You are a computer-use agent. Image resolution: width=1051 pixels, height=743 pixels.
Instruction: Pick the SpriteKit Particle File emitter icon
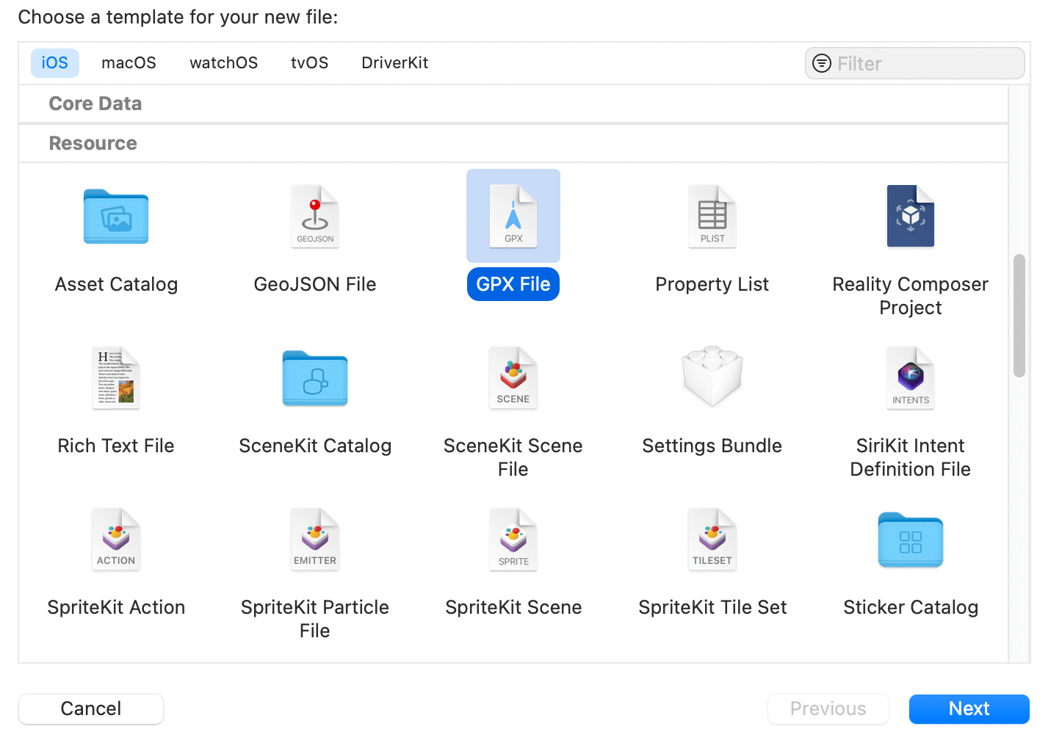tap(315, 540)
